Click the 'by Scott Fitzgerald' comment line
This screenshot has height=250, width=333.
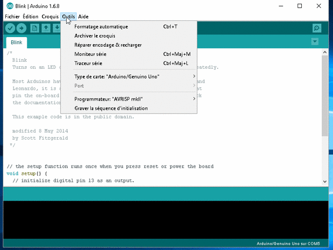tap(40, 138)
